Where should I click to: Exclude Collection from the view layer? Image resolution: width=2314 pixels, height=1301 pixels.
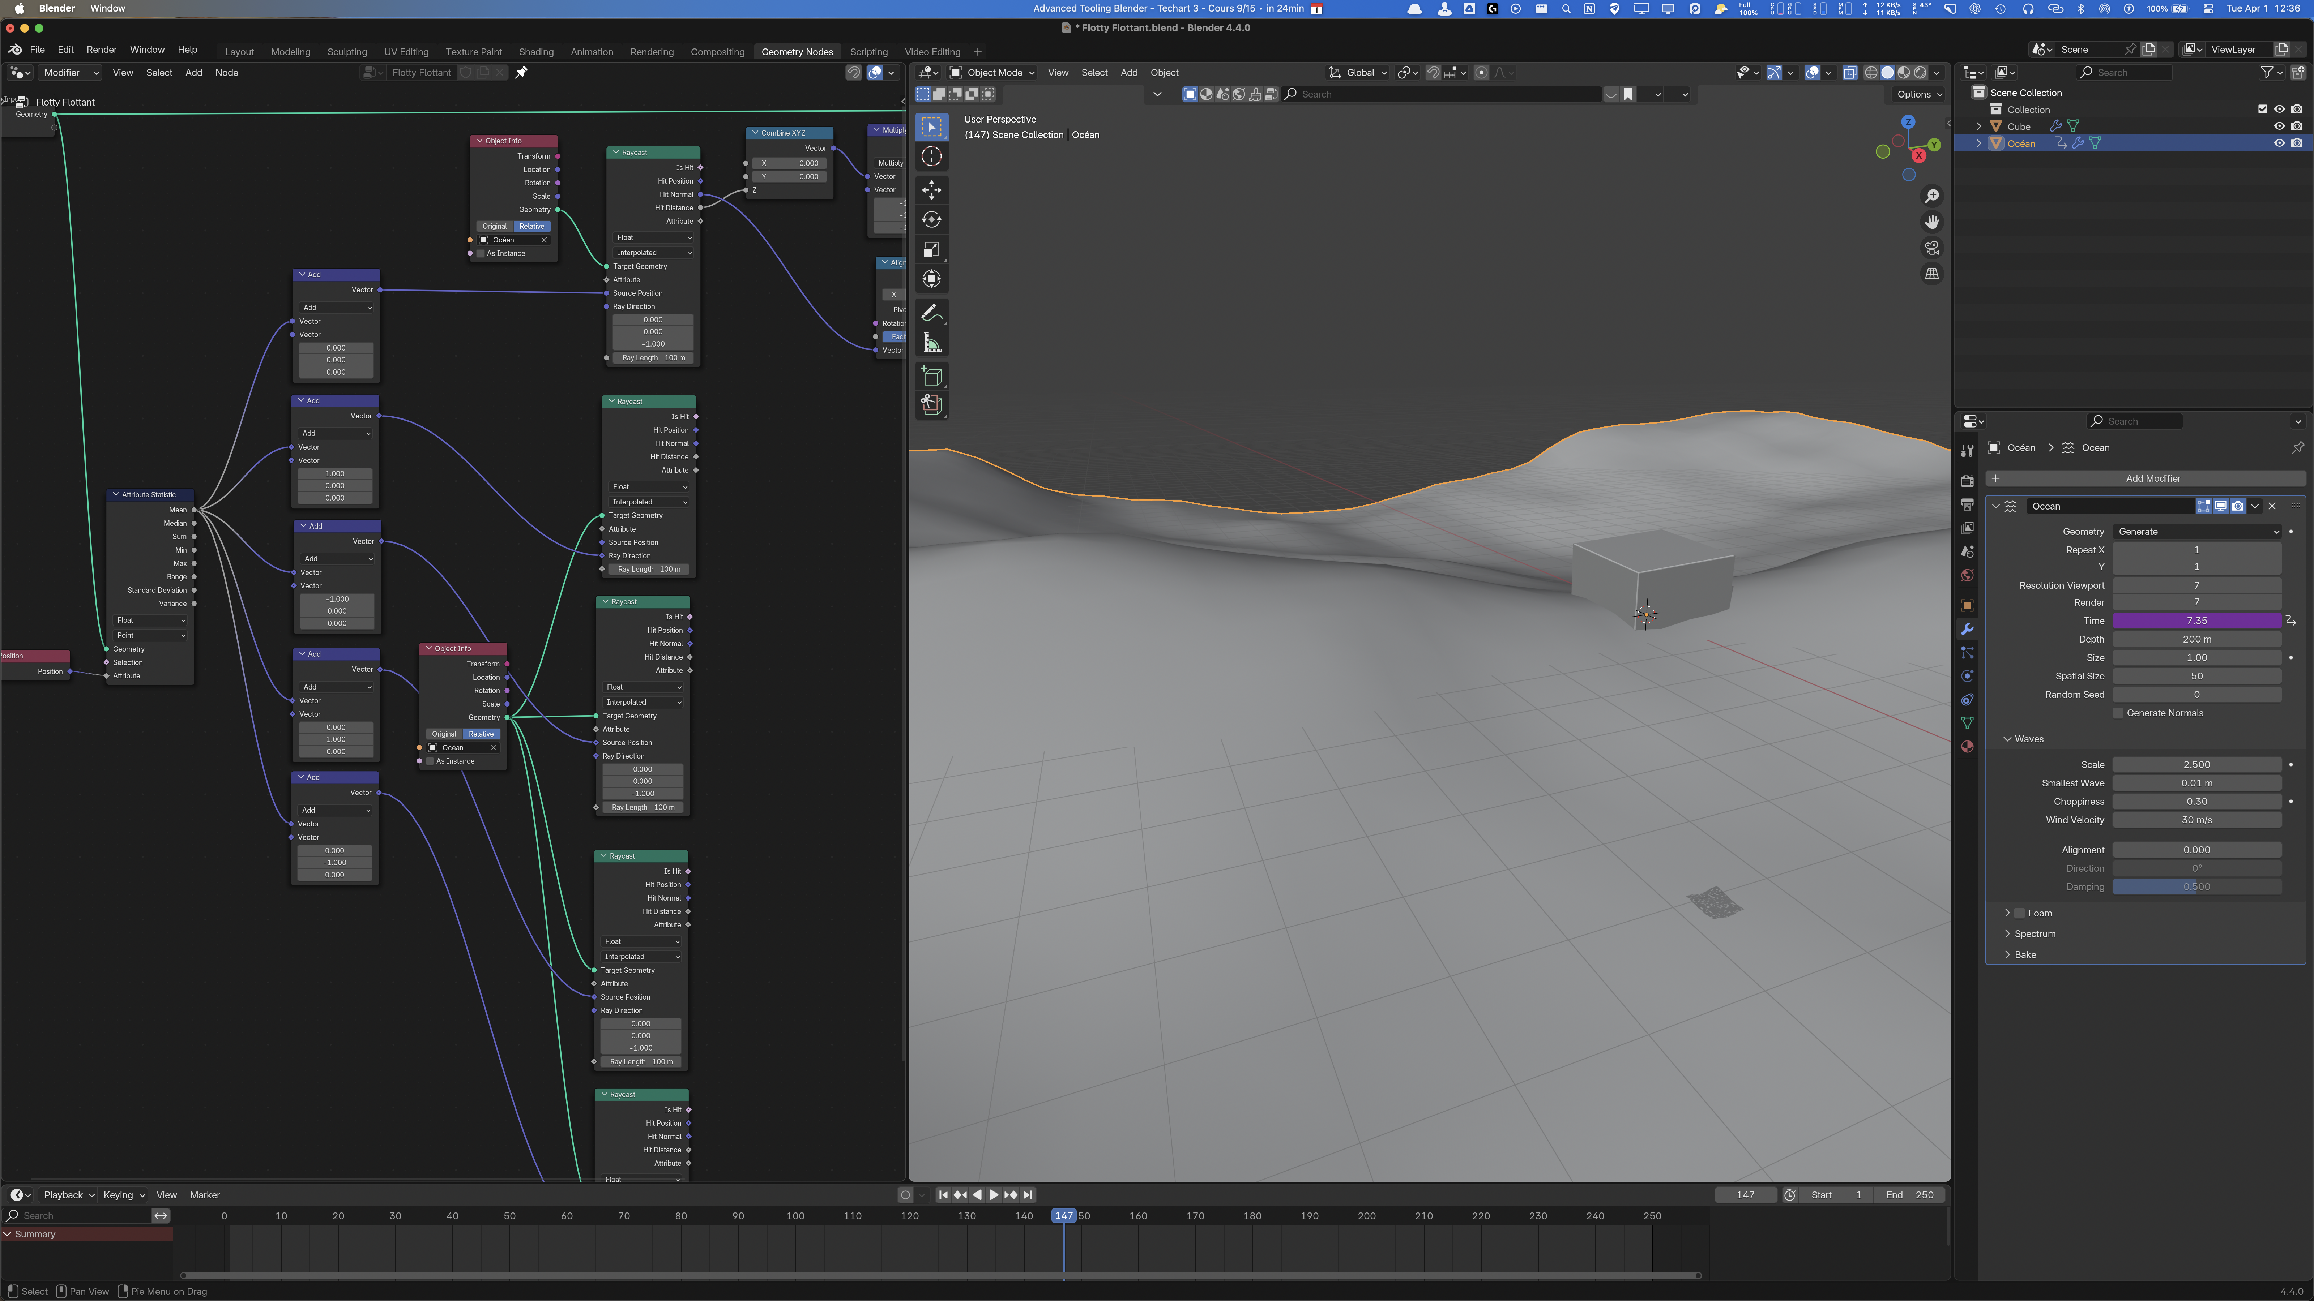2262,110
